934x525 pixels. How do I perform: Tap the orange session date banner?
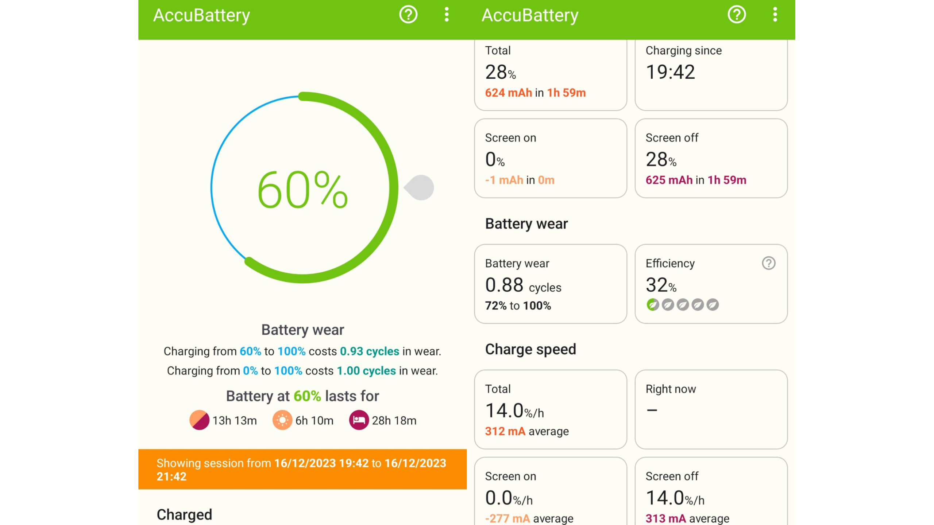coord(302,469)
